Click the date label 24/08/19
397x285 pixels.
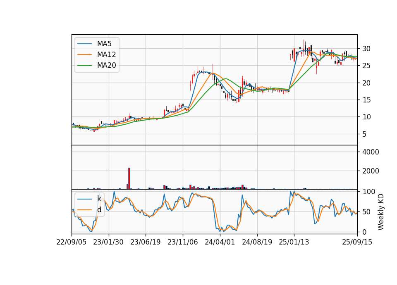[x=257, y=242]
